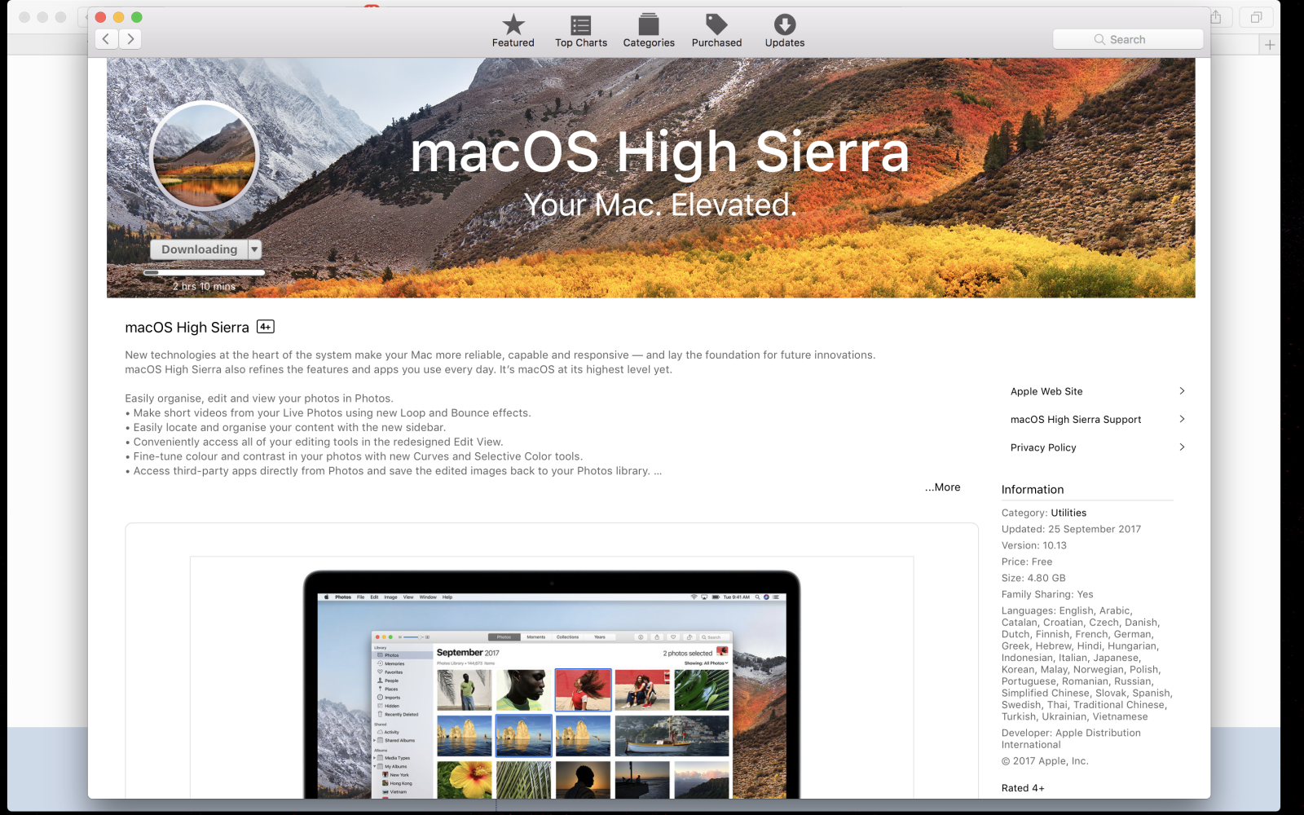Click the Search field
The height and width of the screenshot is (815, 1304).
coord(1128,39)
